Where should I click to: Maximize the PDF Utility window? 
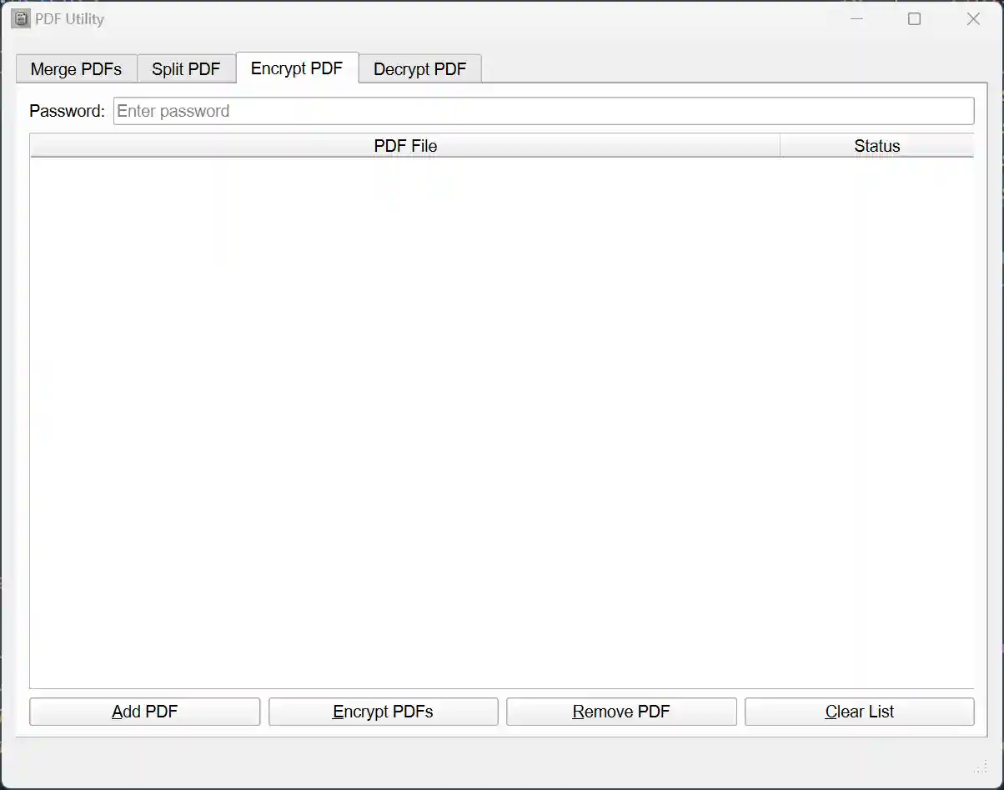914,18
